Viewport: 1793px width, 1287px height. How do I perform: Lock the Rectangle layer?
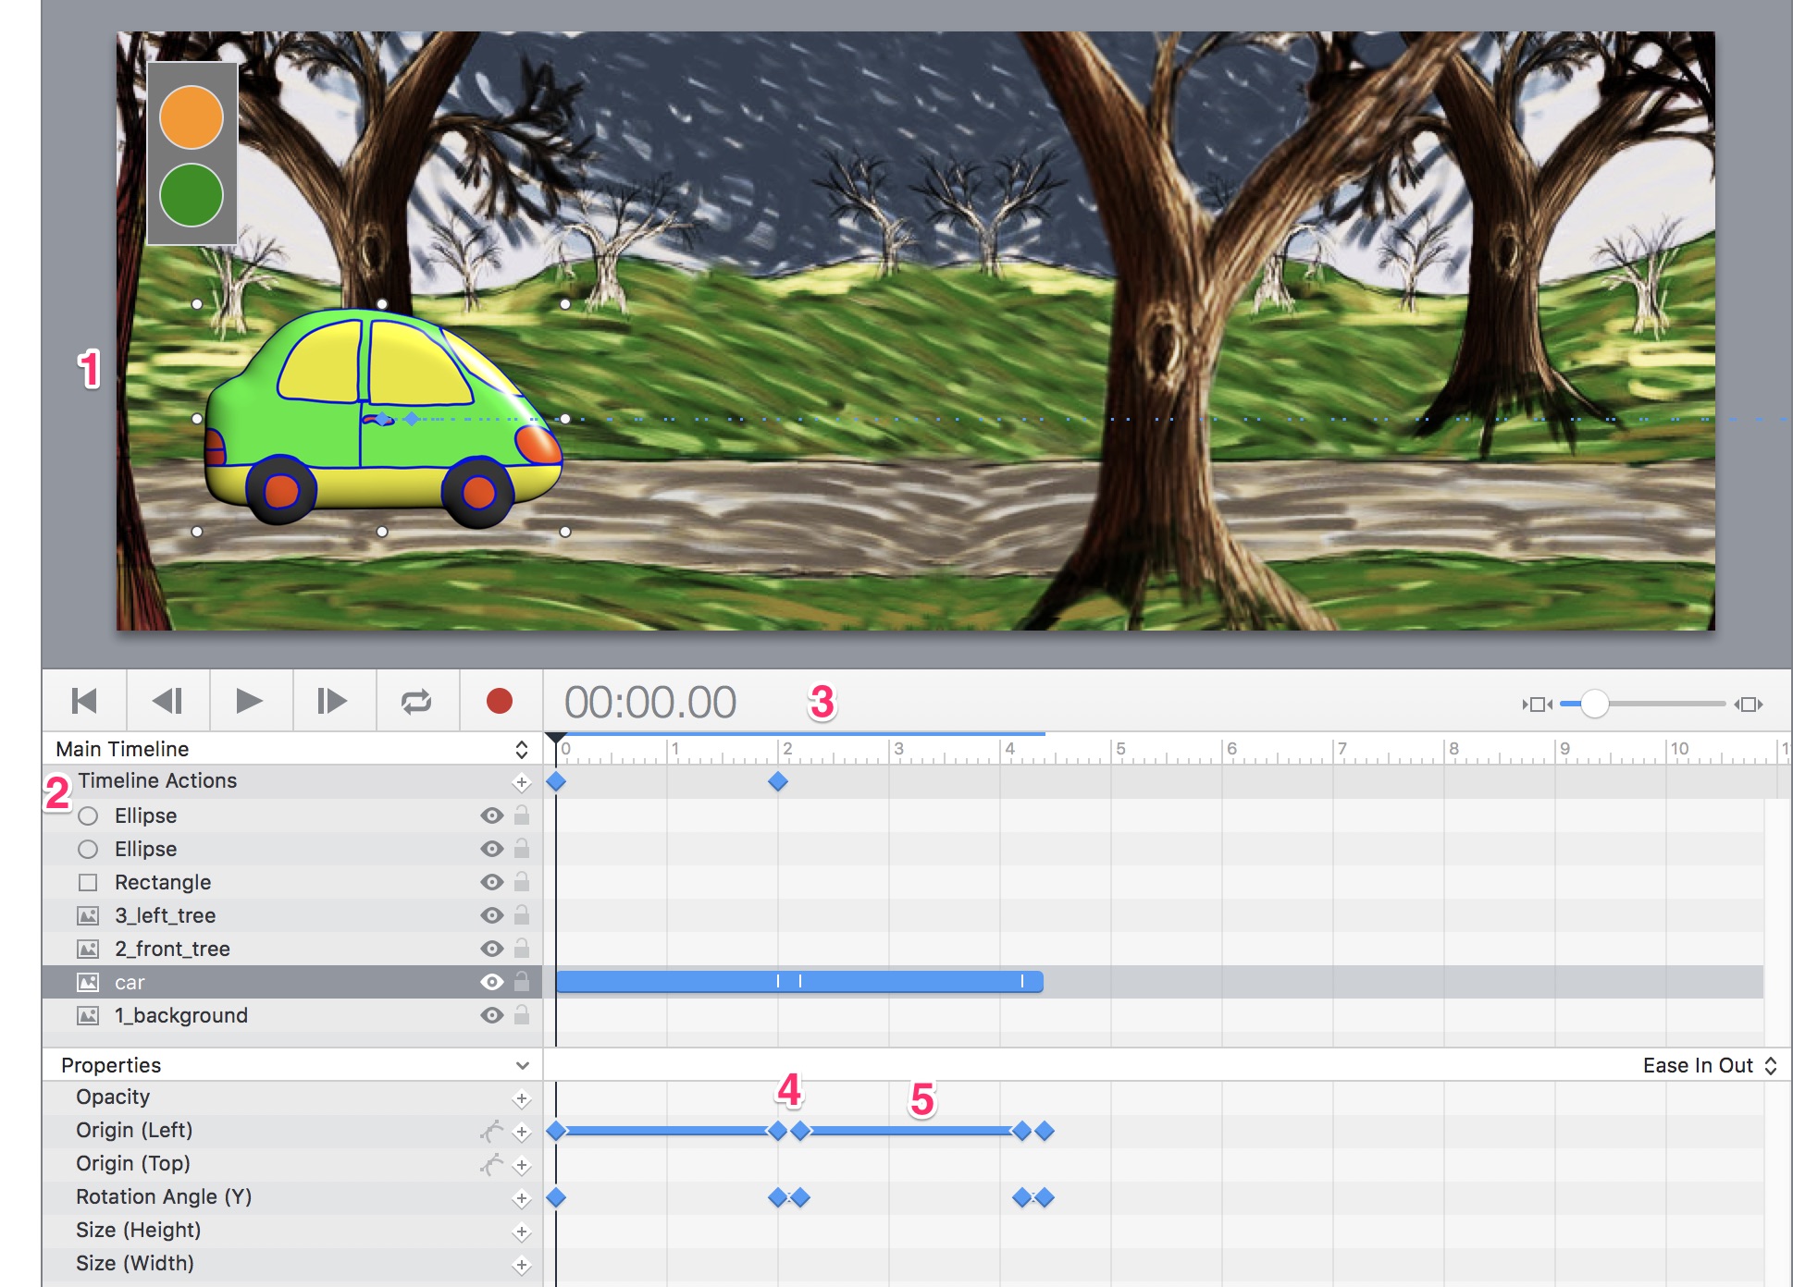click(522, 881)
